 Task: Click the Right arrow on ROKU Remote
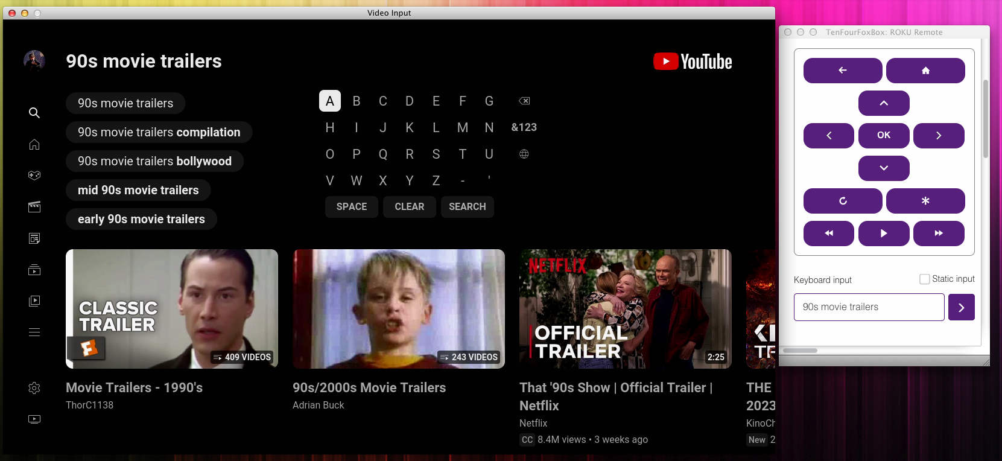point(939,136)
